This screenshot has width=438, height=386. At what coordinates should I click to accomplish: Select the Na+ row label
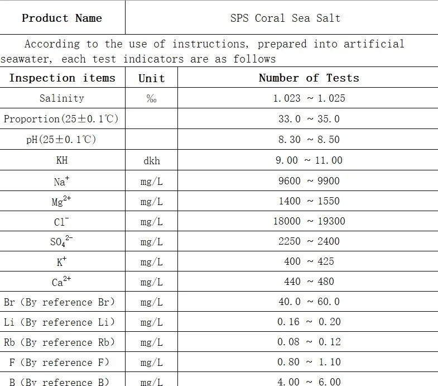tap(61, 181)
